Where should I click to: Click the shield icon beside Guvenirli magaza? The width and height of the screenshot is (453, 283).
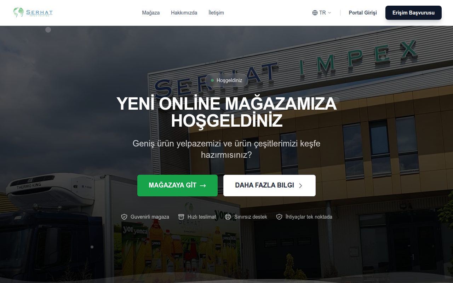click(x=124, y=217)
